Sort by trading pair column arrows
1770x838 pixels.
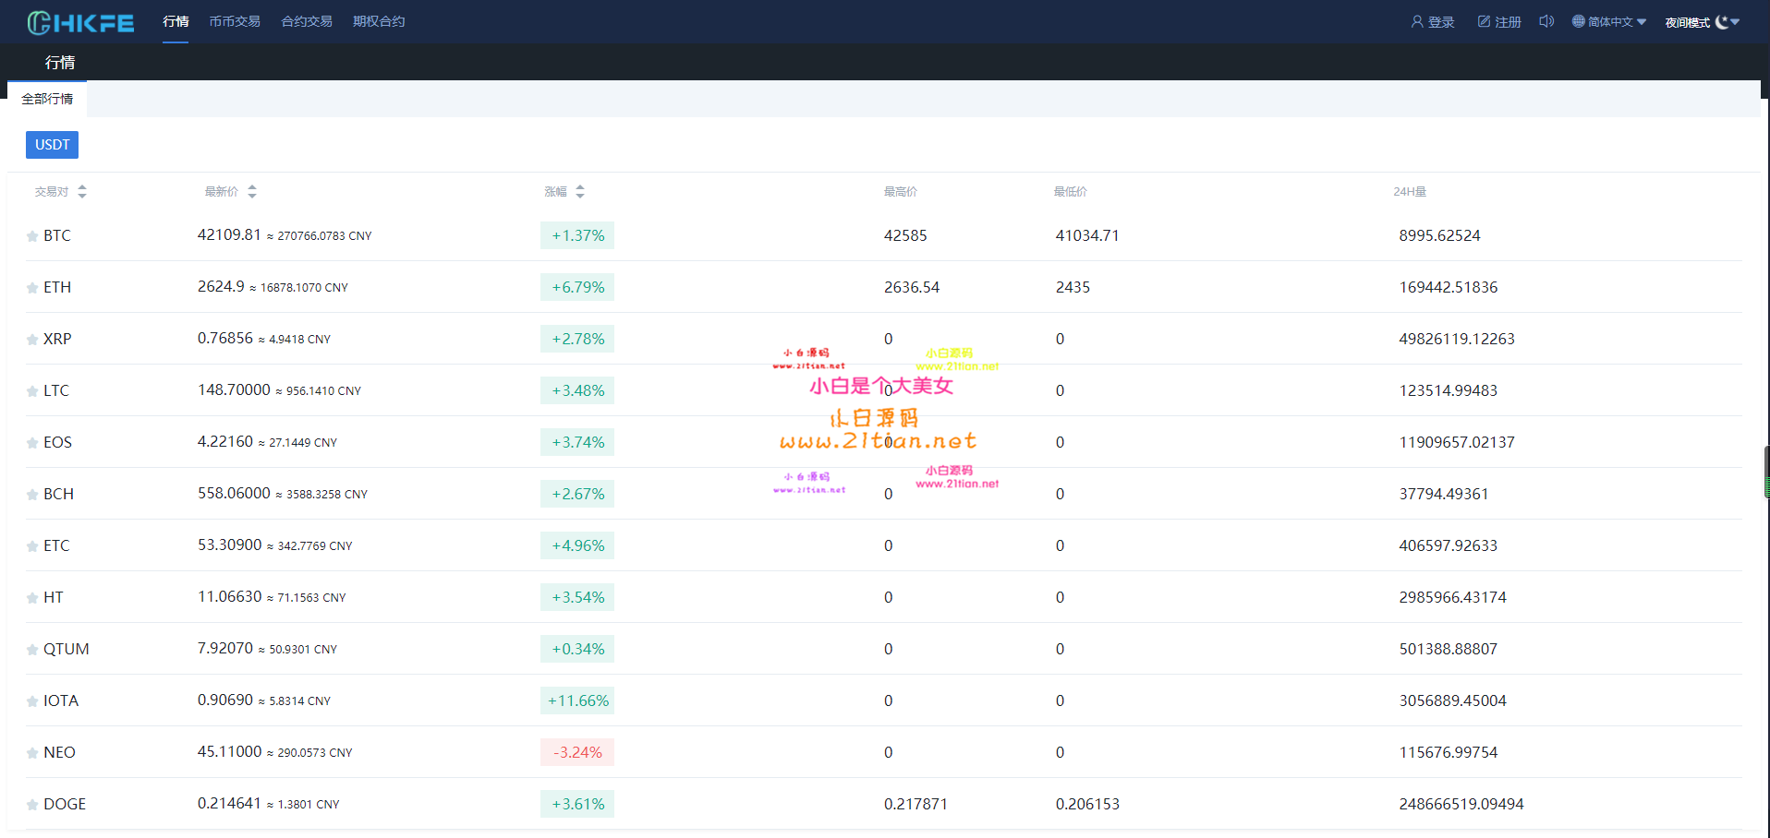[82, 192]
